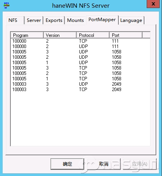
Task: Select row 100005 version 3 UDP
Action: click(x=80, y=52)
